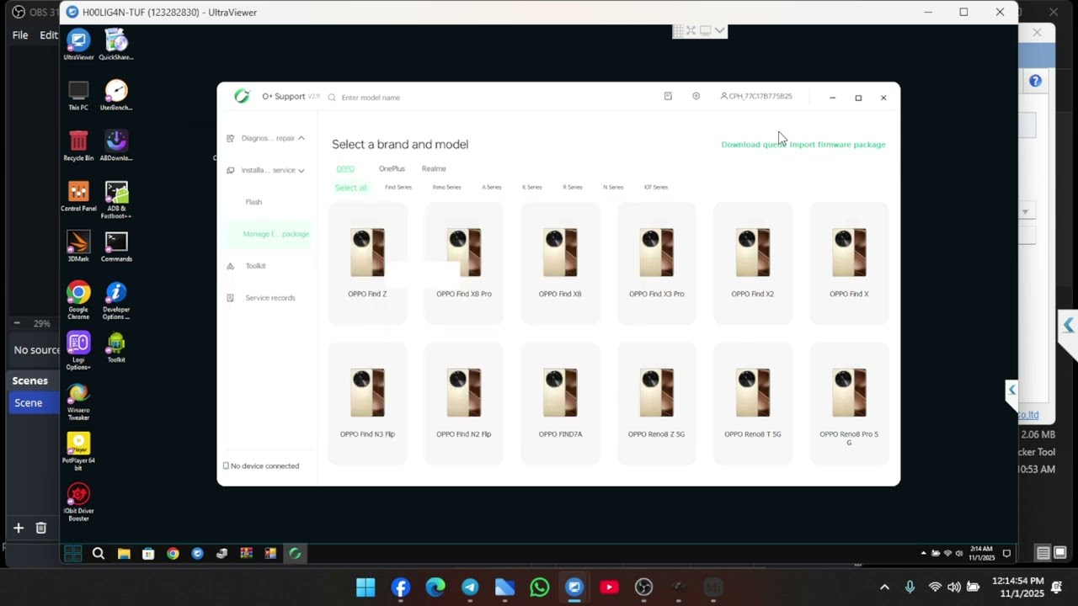Image resolution: width=1078 pixels, height=606 pixels.
Task: Open Chrome from the remote taskbar
Action: pos(173,553)
